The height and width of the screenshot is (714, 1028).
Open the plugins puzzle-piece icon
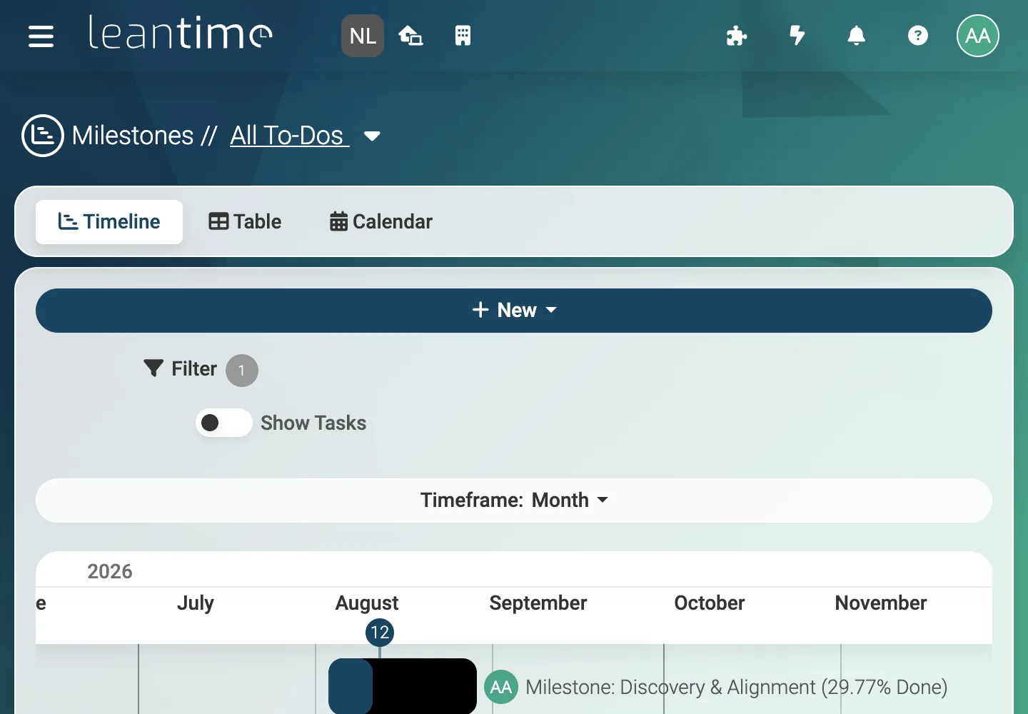click(736, 36)
